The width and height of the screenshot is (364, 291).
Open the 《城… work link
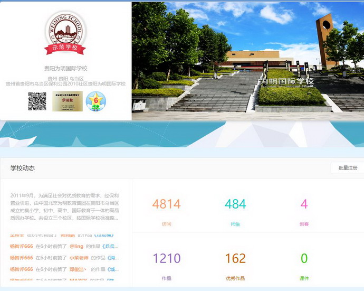tap(113, 269)
